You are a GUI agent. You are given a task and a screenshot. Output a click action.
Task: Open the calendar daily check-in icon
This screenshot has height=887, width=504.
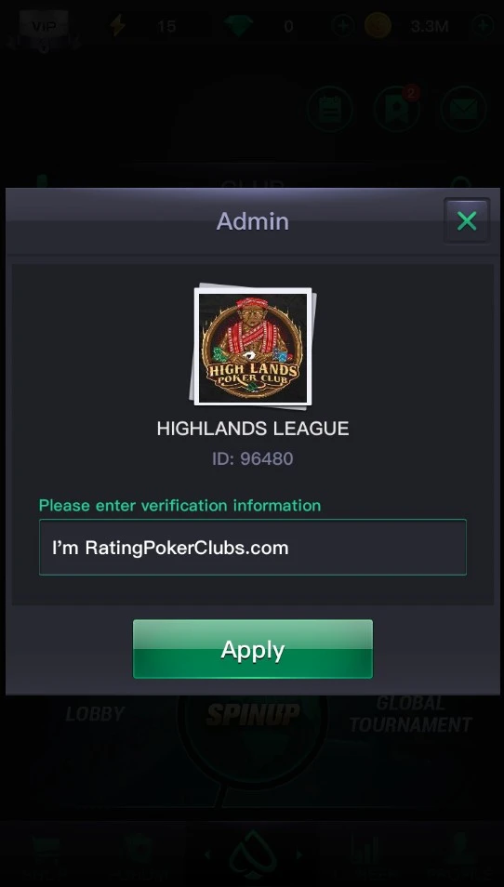(330, 109)
